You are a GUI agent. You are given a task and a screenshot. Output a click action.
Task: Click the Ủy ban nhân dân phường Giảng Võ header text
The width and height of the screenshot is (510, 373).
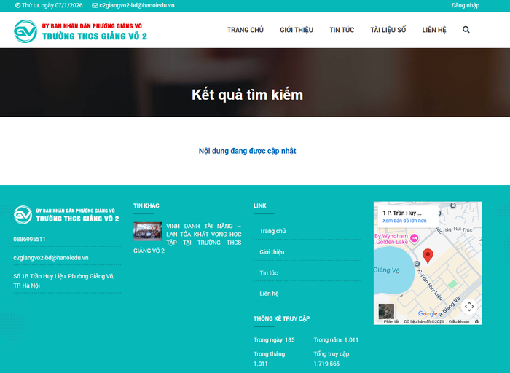point(92,25)
